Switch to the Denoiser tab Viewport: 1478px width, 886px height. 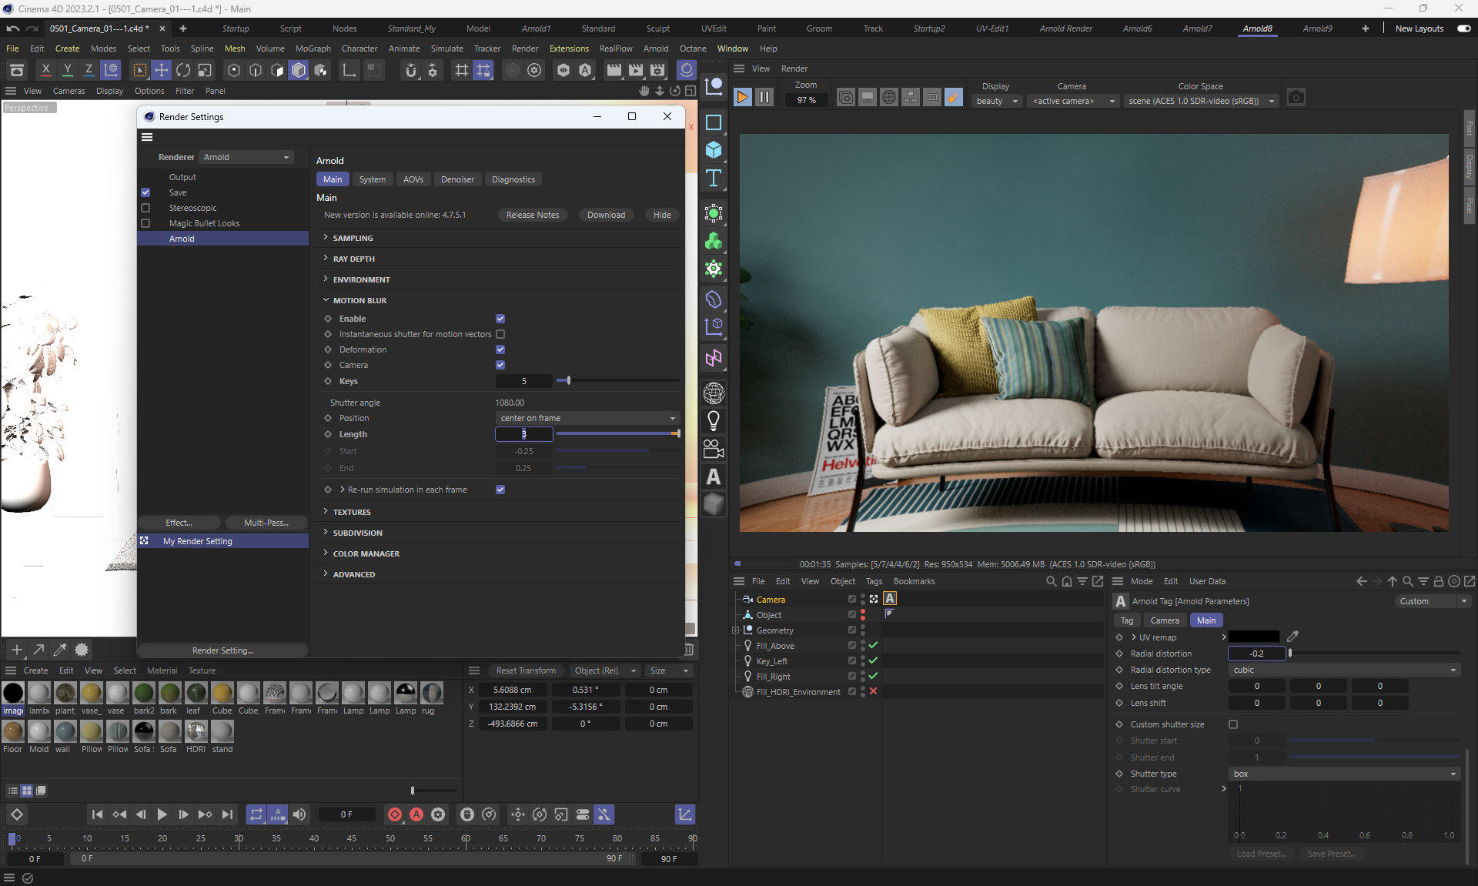pyautogui.click(x=457, y=179)
